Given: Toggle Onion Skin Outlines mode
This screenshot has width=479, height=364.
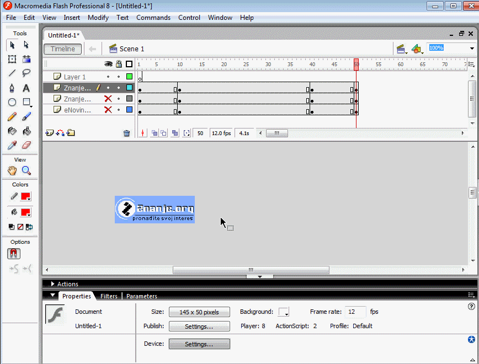Looking at the screenshot, I should [x=164, y=133].
